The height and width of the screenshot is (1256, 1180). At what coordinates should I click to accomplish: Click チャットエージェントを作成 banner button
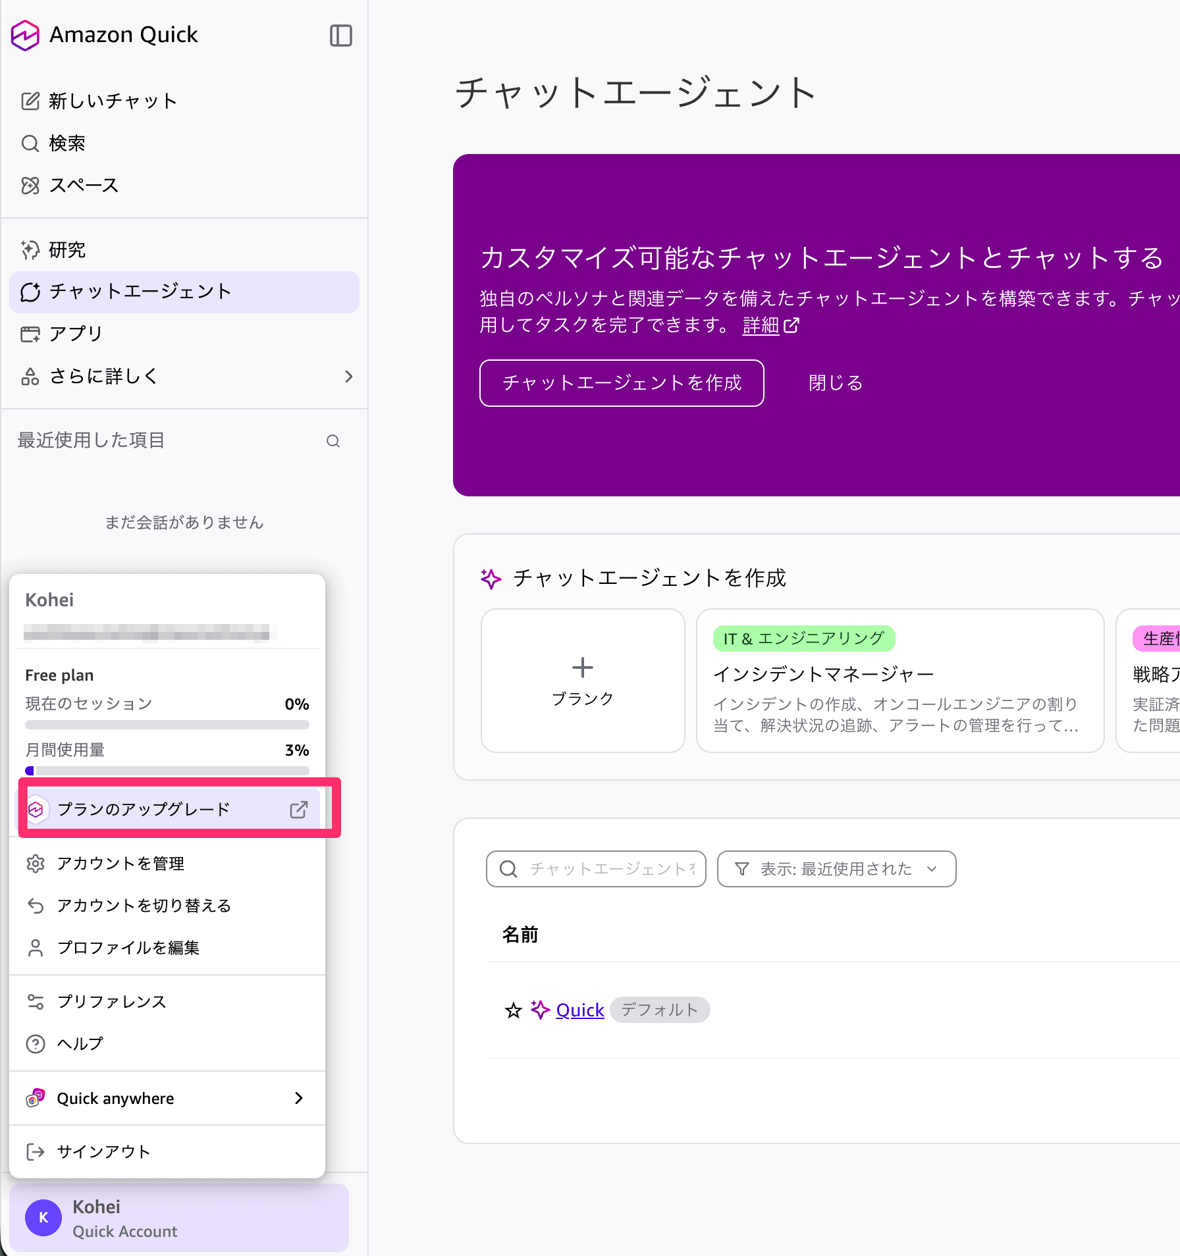click(622, 383)
